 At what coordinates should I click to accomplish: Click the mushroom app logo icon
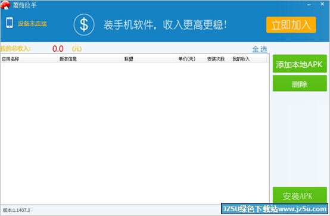pyautogui.click(x=5, y=5)
